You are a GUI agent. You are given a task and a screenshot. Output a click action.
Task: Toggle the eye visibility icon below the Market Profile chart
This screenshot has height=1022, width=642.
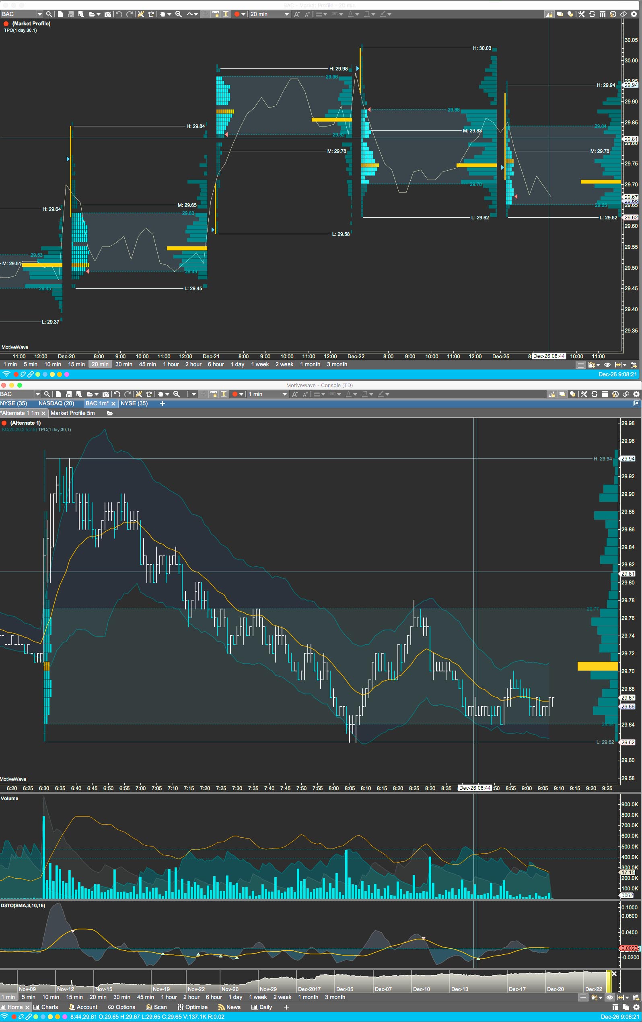(x=607, y=365)
